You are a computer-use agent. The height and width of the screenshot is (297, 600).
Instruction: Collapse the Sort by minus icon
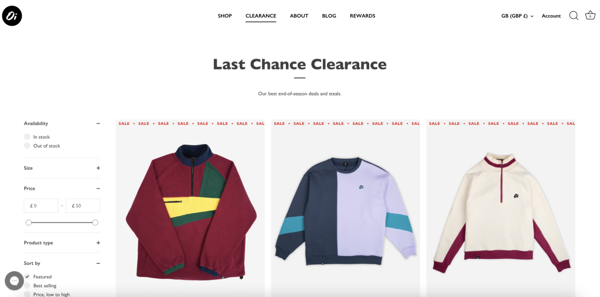coord(98,264)
